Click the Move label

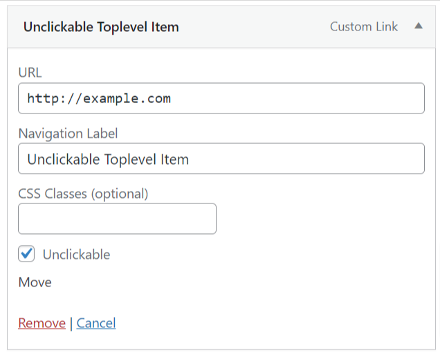click(35, 282)
